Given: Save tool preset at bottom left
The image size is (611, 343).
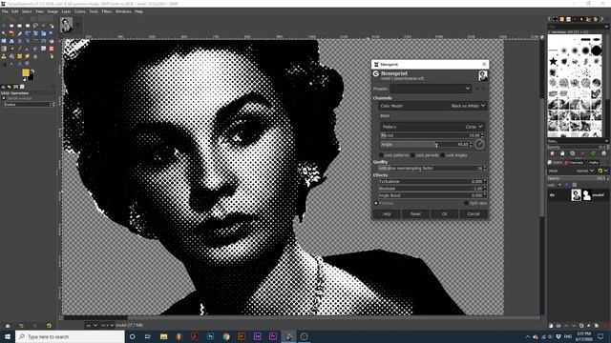Looking at the screenshot, I should pyautogui.click(x=8, y=326).
